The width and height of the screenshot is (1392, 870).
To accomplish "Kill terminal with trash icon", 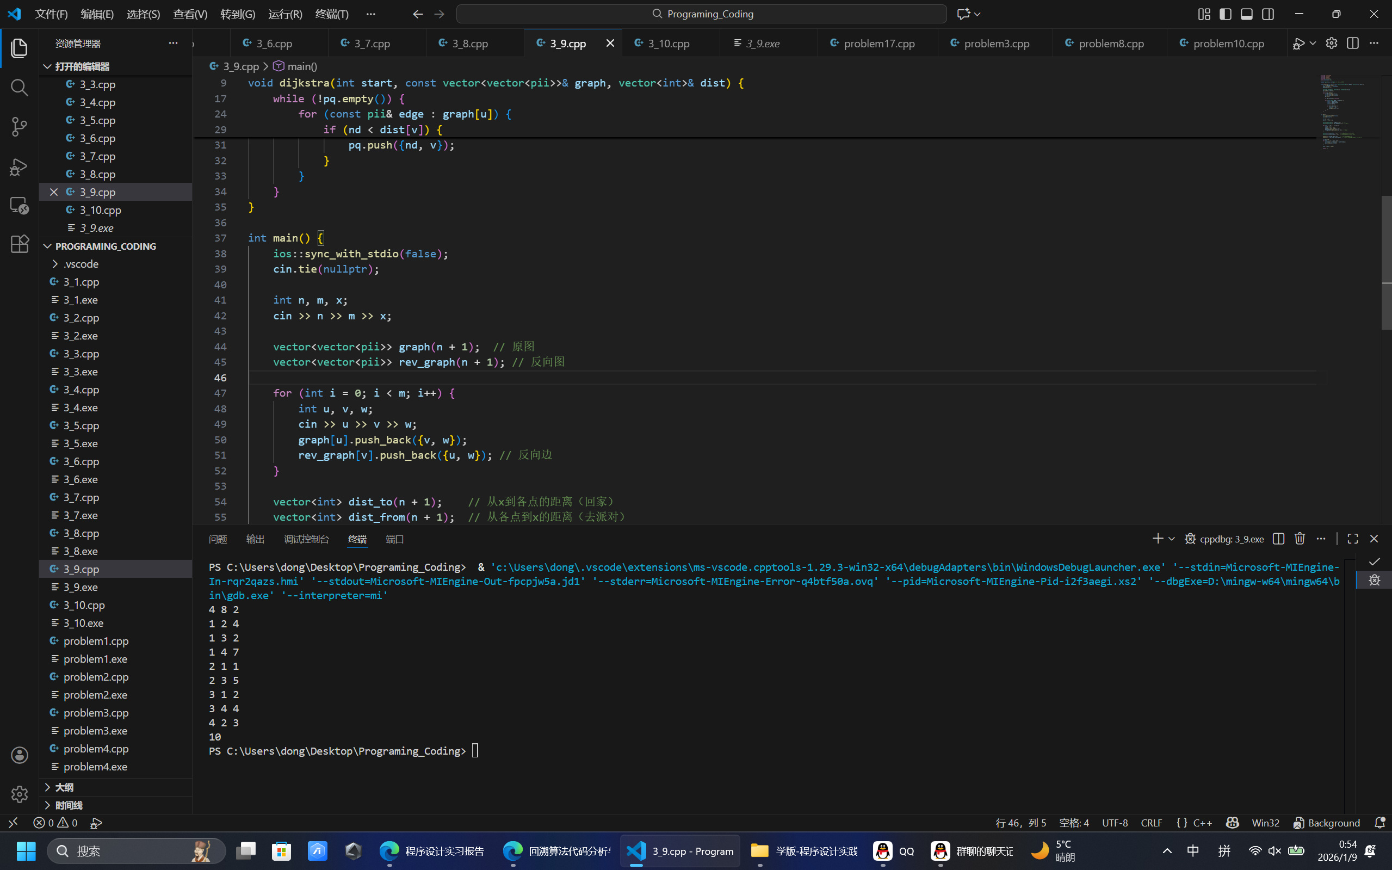I will pyautogui.click(x=1300, y=539).
